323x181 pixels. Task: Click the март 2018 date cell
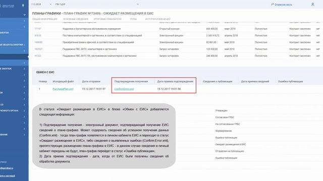pyautogui.click(x=230, y=29)
